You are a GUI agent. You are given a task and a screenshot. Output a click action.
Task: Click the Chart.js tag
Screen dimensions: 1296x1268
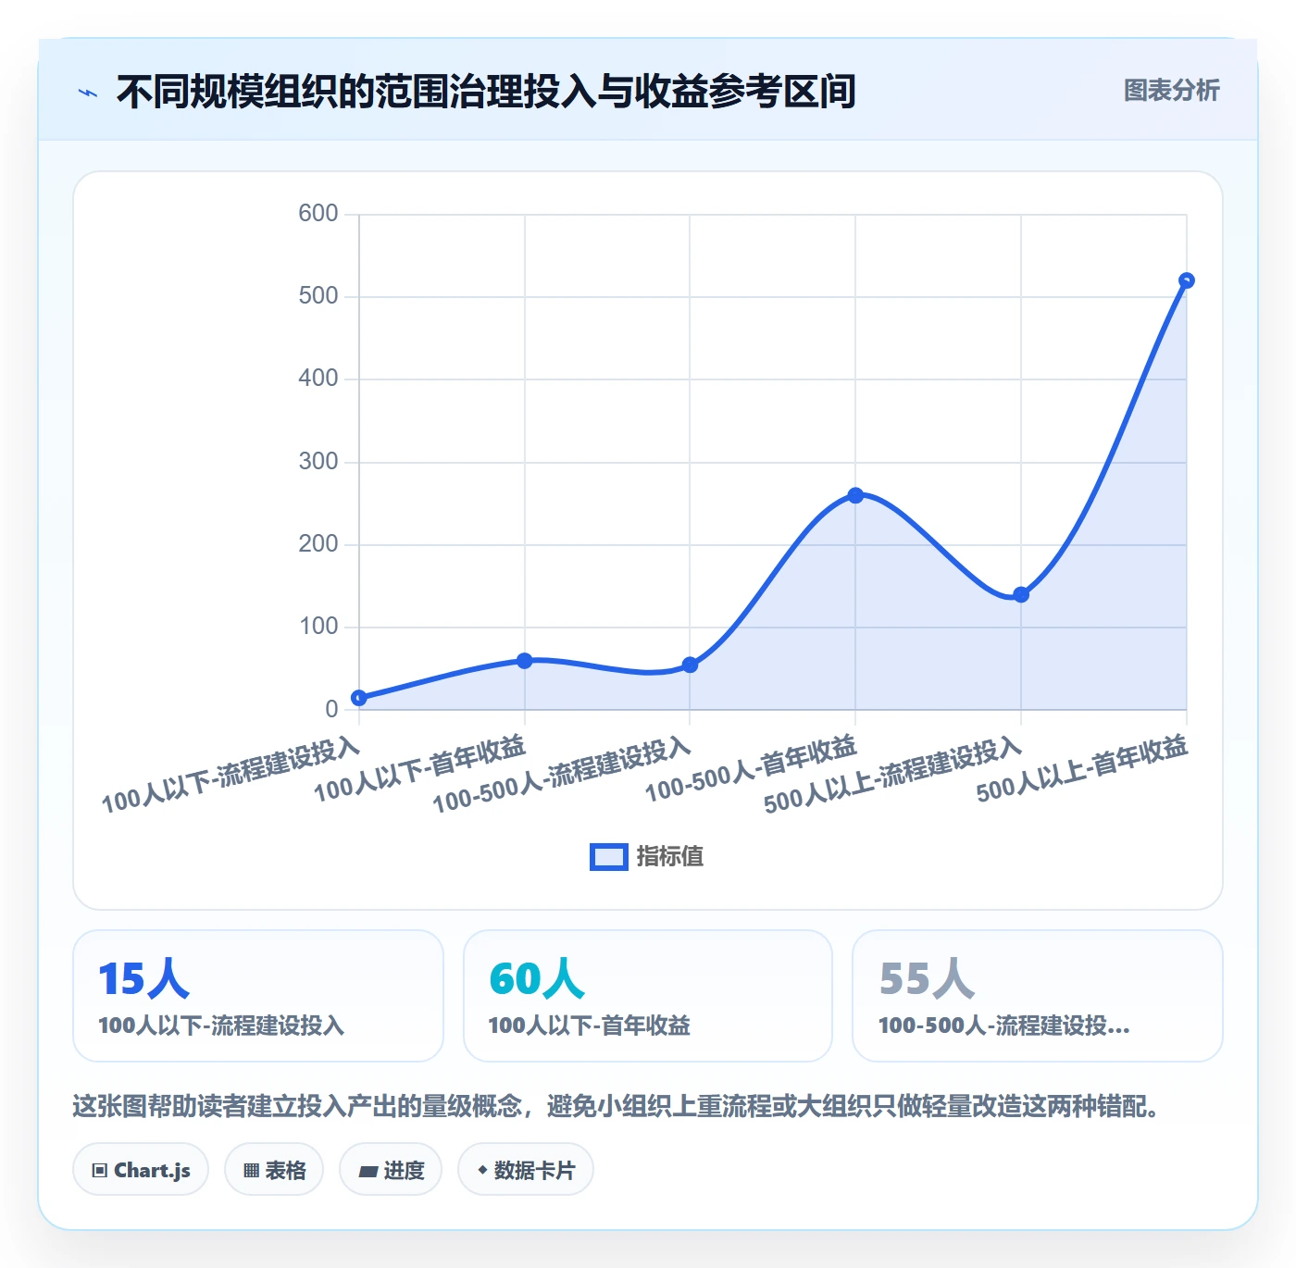141,1170
